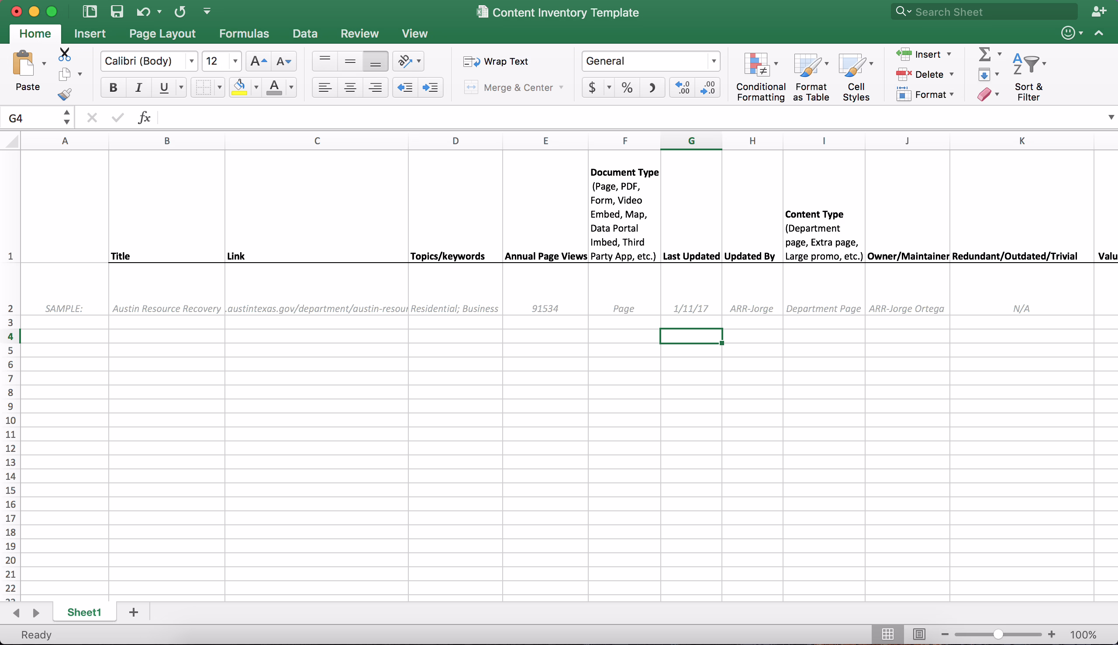Align text right
Screen dimensions: 1118x645
375,87
